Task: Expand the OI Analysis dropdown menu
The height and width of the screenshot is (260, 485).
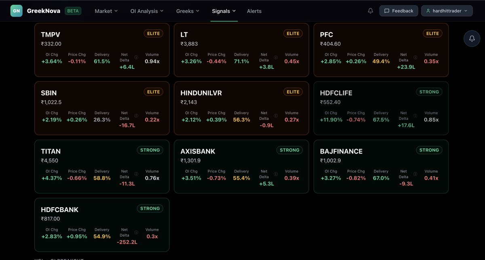Action: pyautogui.click(x=147, y=11)
